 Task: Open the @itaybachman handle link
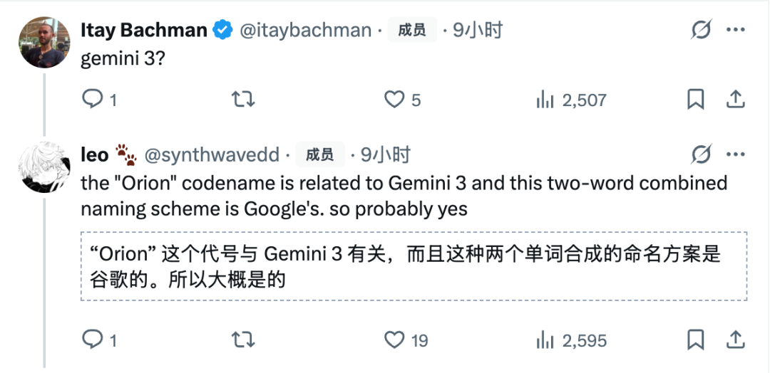click(305, 30)
